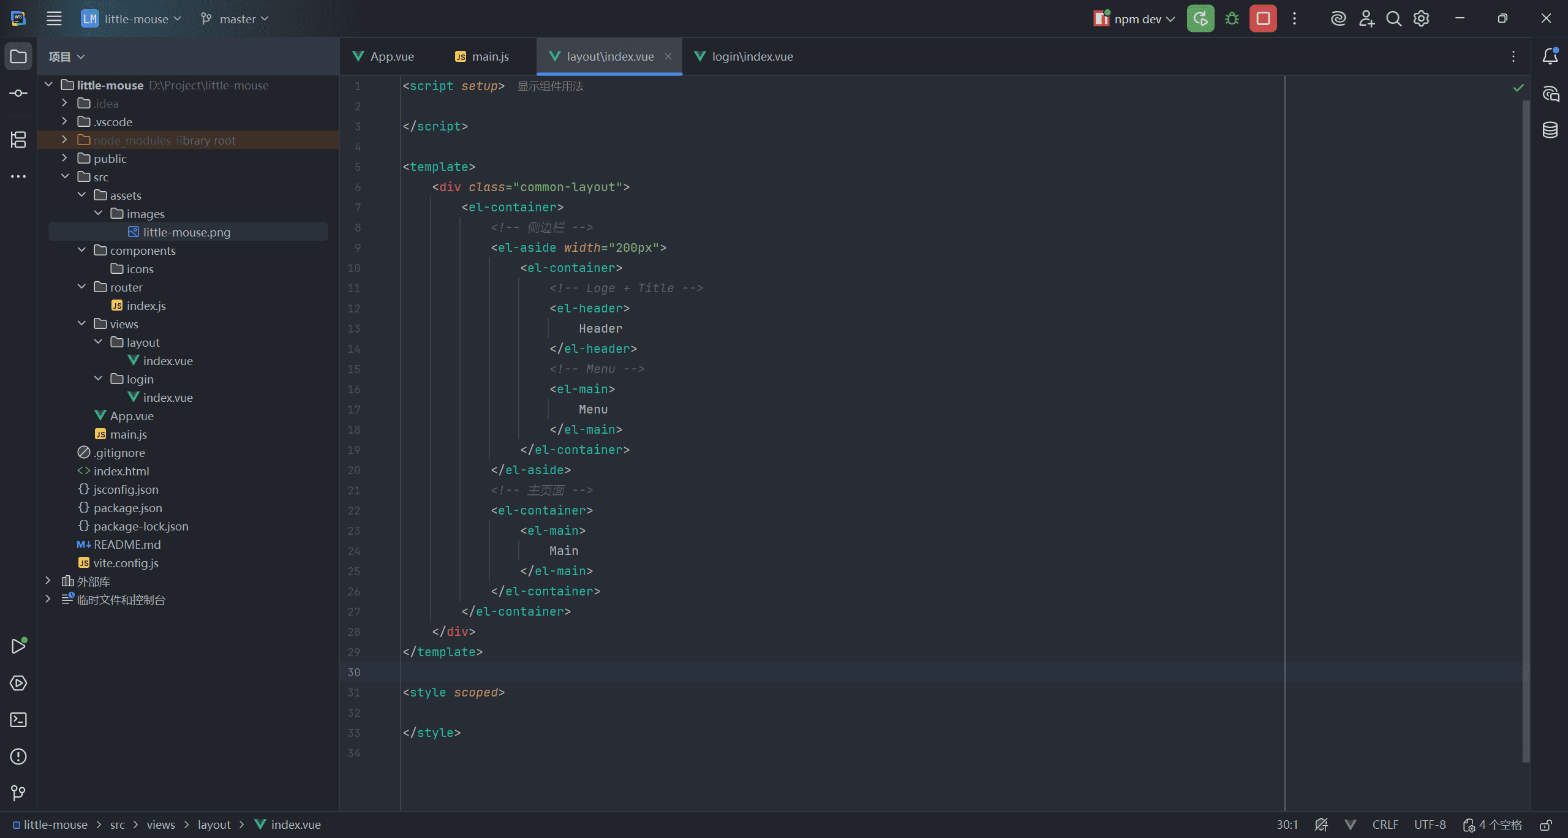Image resolution: width=1568 pixels, height=838 pixels.
Task: Open the Commit tool window icon
Action: (x=18, y=93)
